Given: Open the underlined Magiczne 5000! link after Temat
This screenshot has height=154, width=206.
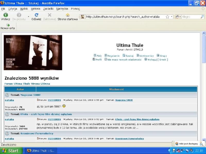Looking at the screenshot, I should point(124,100).
